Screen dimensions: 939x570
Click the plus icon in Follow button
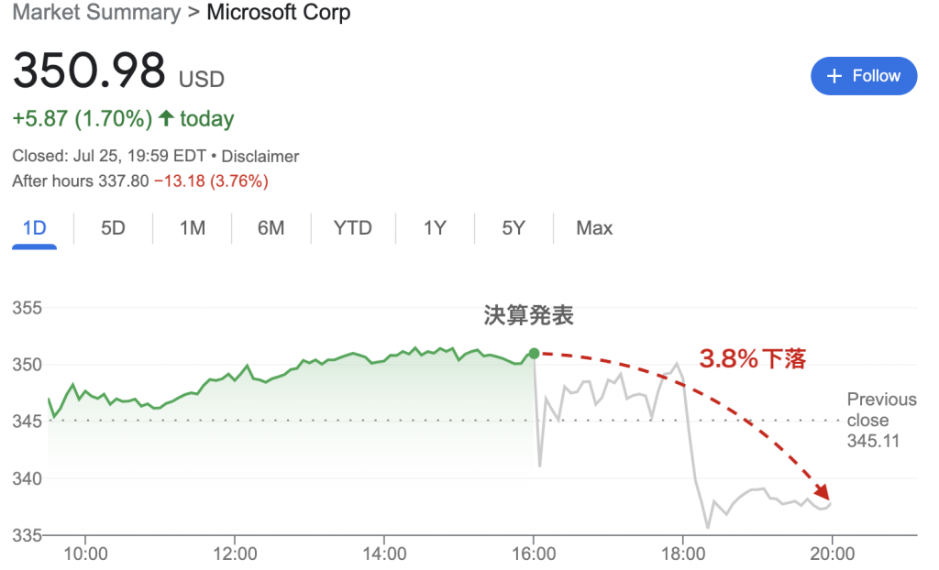(834, 76)
